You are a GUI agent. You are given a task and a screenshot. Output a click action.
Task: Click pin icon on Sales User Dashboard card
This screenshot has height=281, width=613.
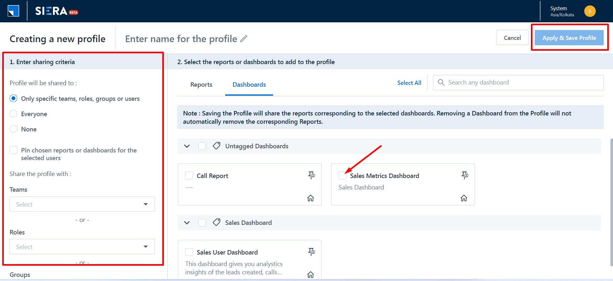tap(311, 252)
